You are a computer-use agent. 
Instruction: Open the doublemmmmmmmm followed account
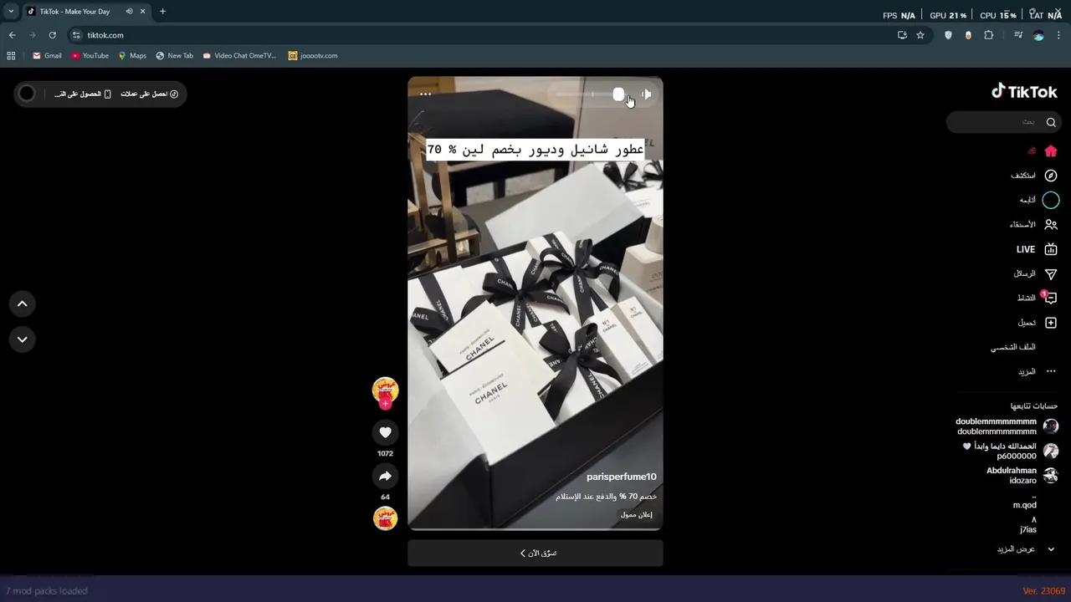tap(1007, 426)
